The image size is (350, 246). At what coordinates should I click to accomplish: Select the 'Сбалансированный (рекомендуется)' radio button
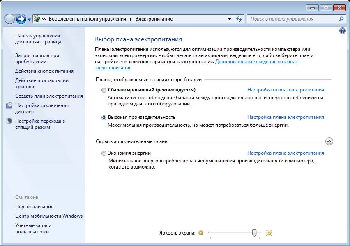point(104,90)
